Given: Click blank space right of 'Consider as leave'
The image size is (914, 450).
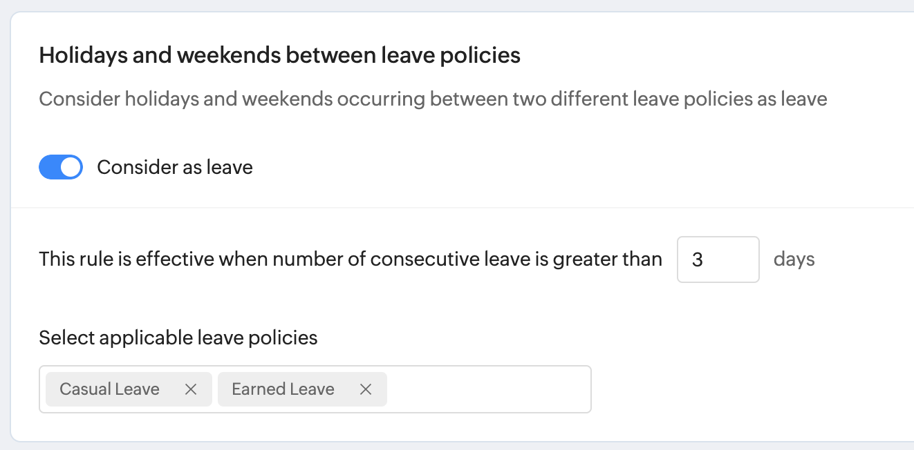Looking at the screenshot, I should pyautogui.click(x=553, y=167).
